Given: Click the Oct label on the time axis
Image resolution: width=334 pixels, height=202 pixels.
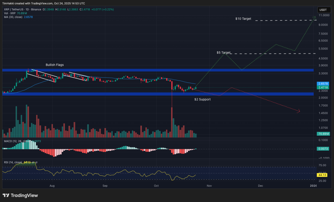Looking at the screenshot, I should [x=156, y=186].
